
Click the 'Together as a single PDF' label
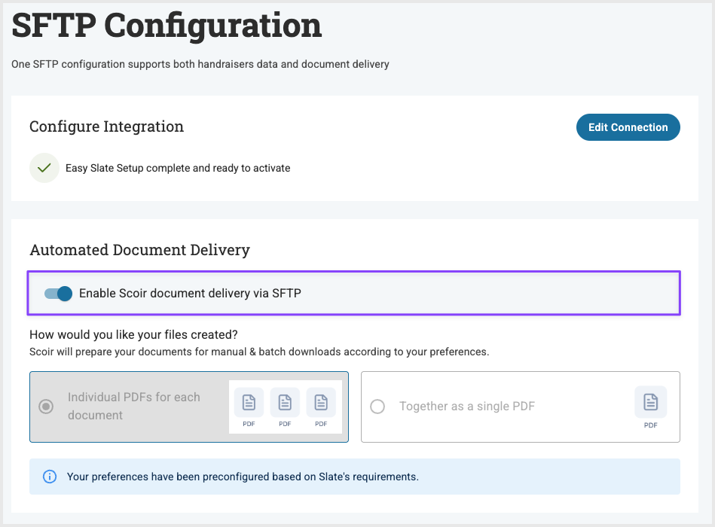tap(467, 407)
